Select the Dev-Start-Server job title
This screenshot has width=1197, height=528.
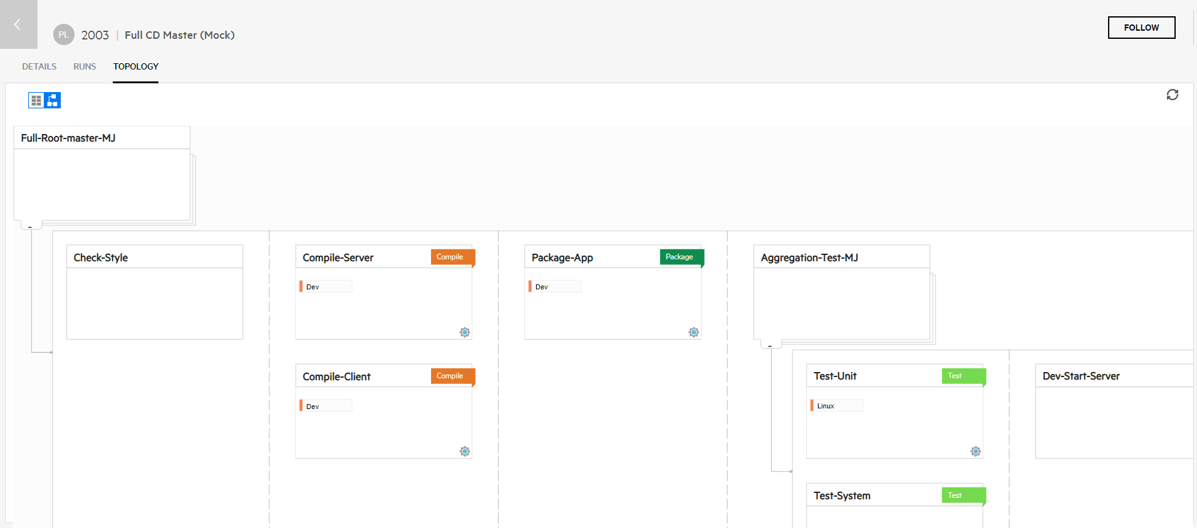pyautogui.click(x=1080, y=376)
